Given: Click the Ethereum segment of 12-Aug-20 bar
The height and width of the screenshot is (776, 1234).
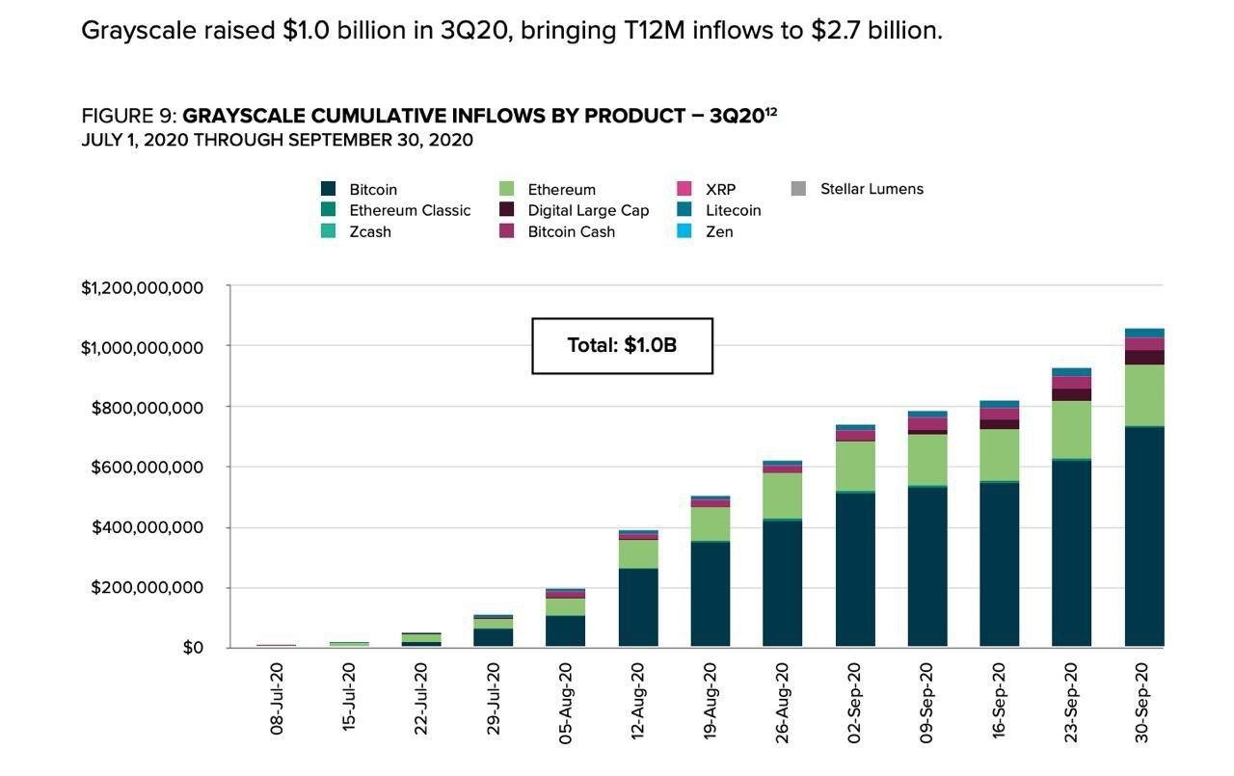Looking at the screenshot, I should click(x=638, y=554).
